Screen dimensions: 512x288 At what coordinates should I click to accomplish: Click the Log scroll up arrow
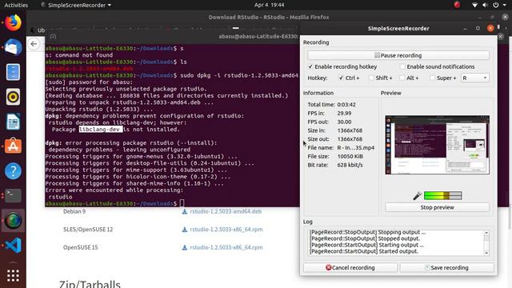(486, 233)
